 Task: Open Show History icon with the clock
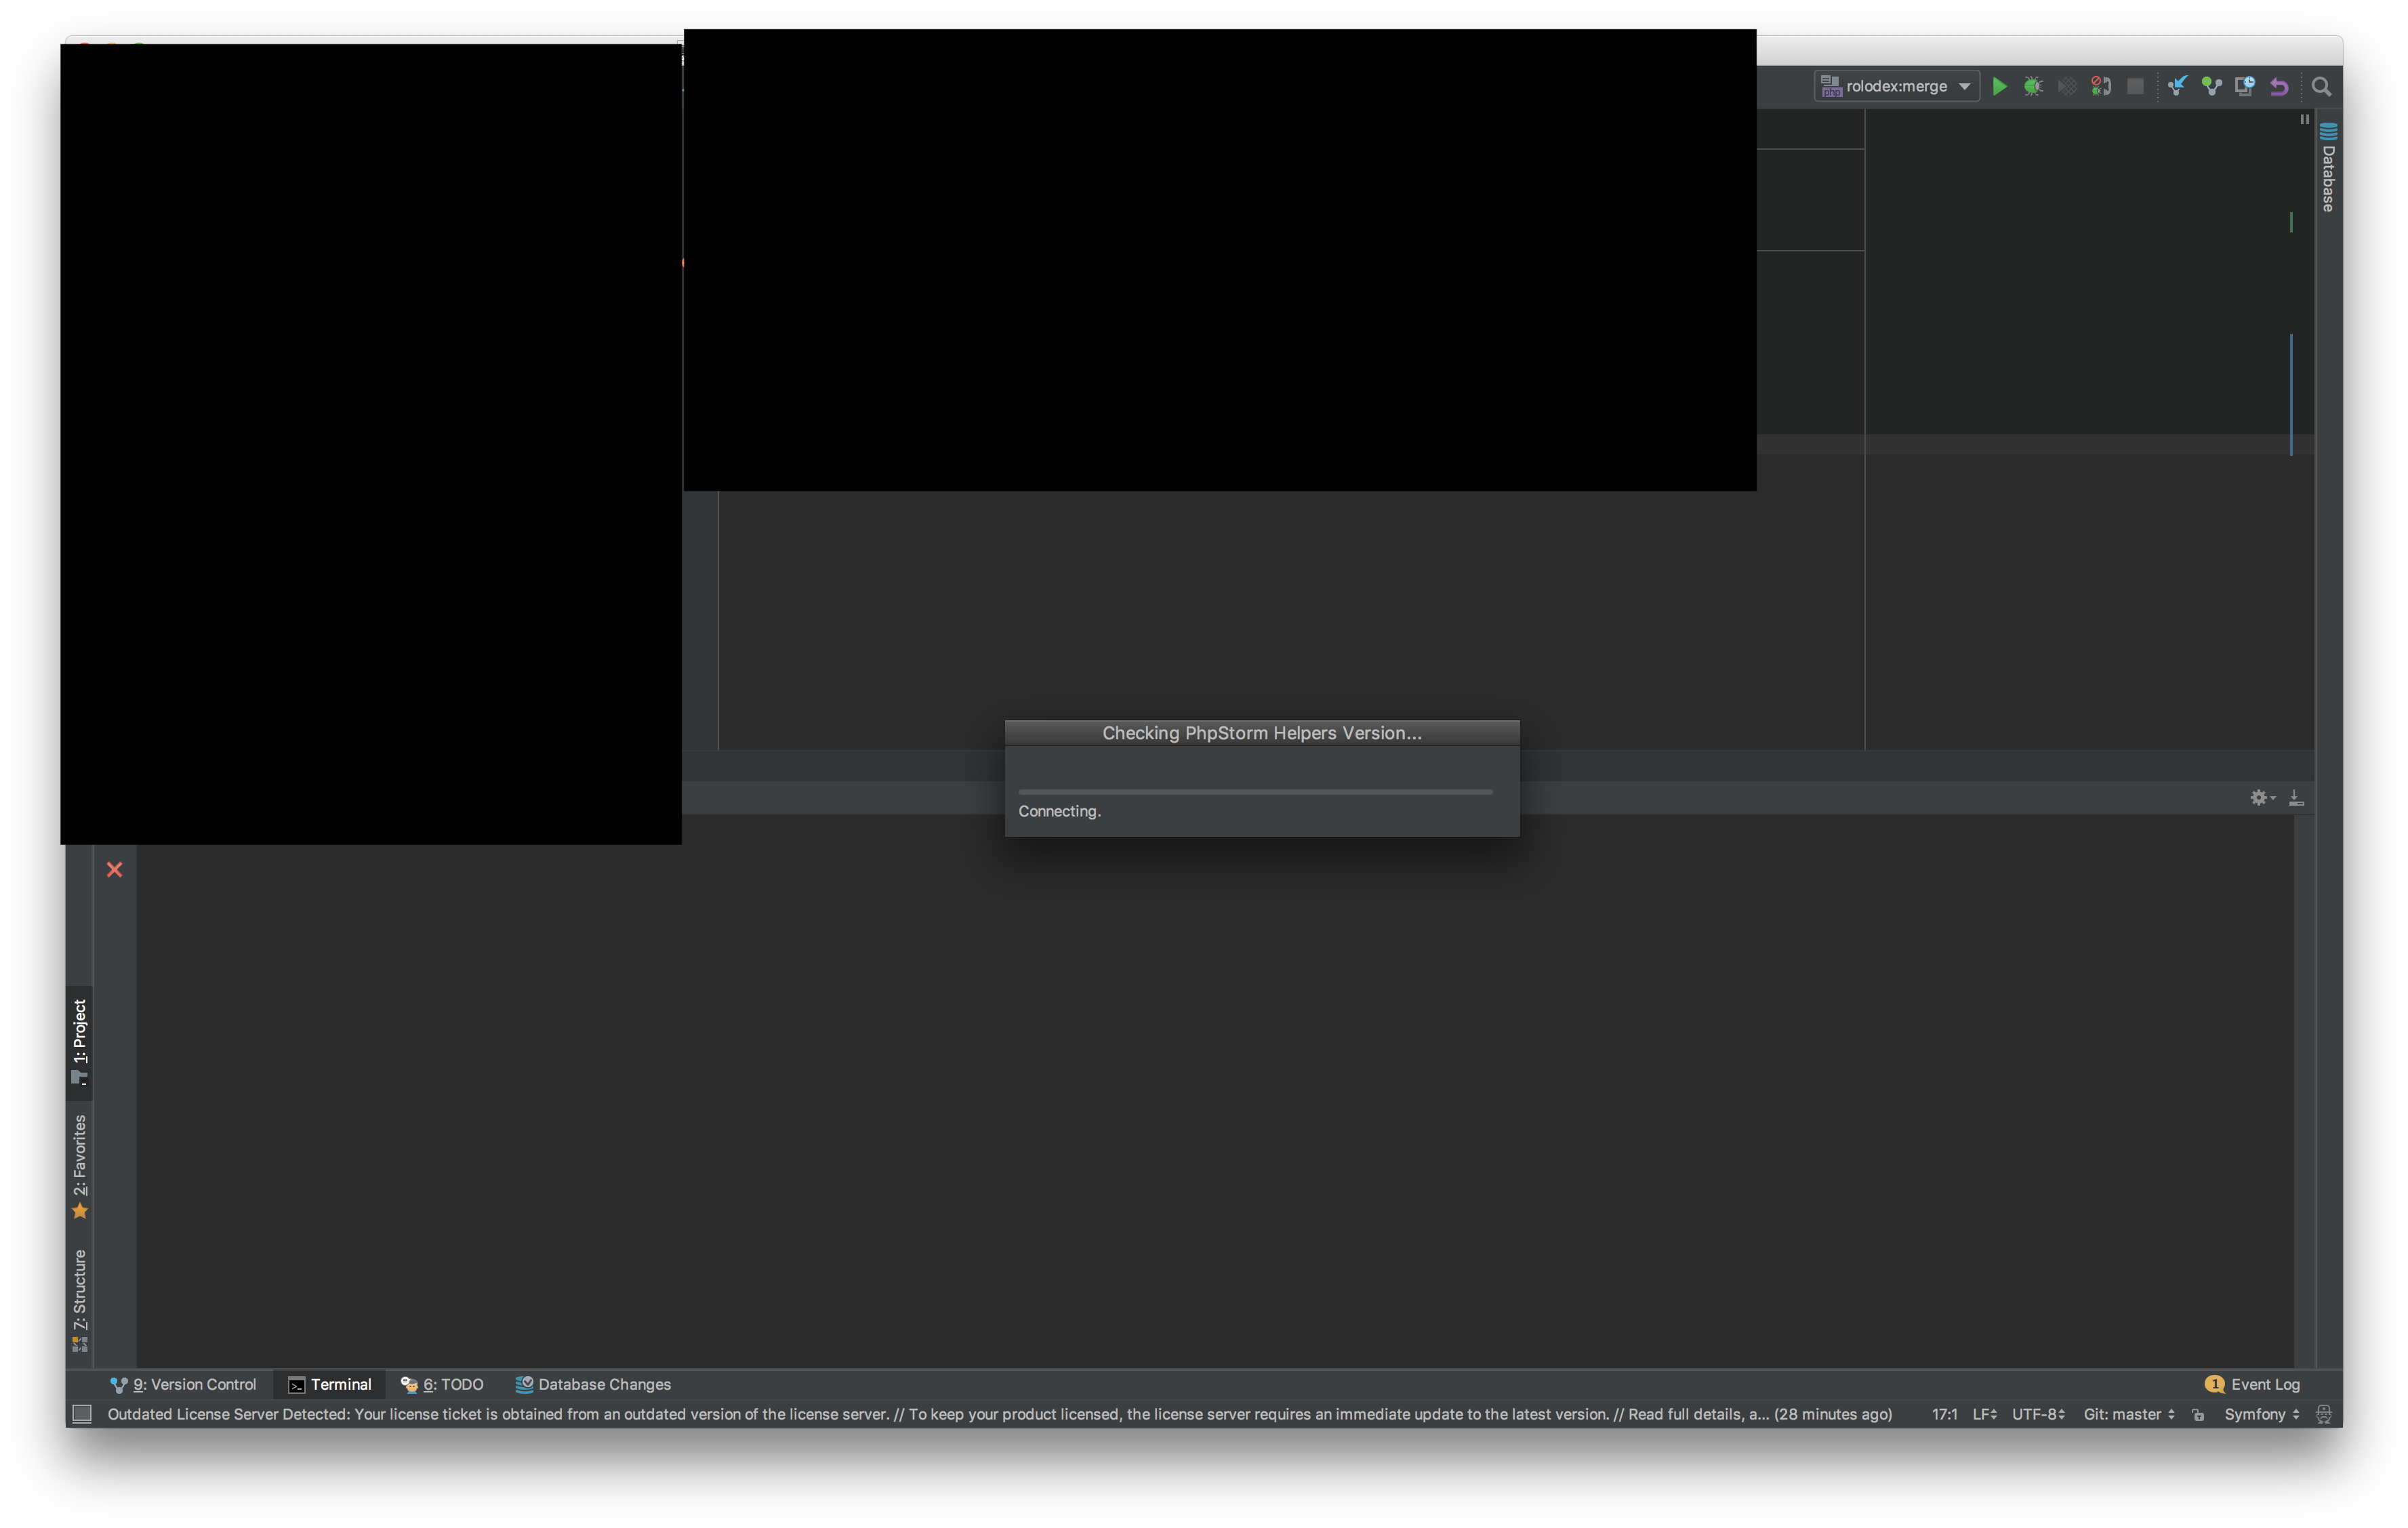[2245, 86]
